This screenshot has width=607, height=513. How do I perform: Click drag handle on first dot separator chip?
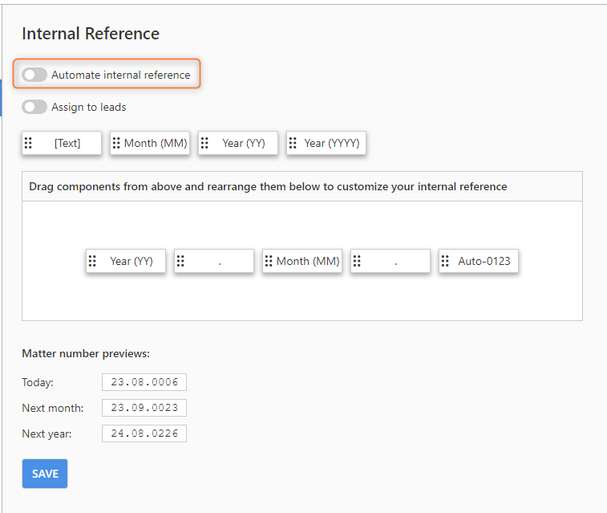click(180, 261)
